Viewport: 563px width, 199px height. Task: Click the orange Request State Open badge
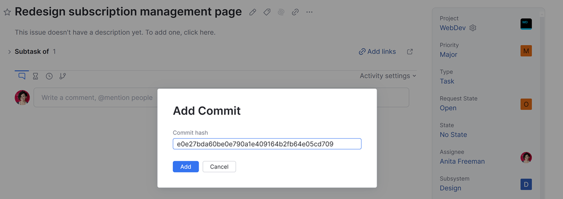point(526,104)
